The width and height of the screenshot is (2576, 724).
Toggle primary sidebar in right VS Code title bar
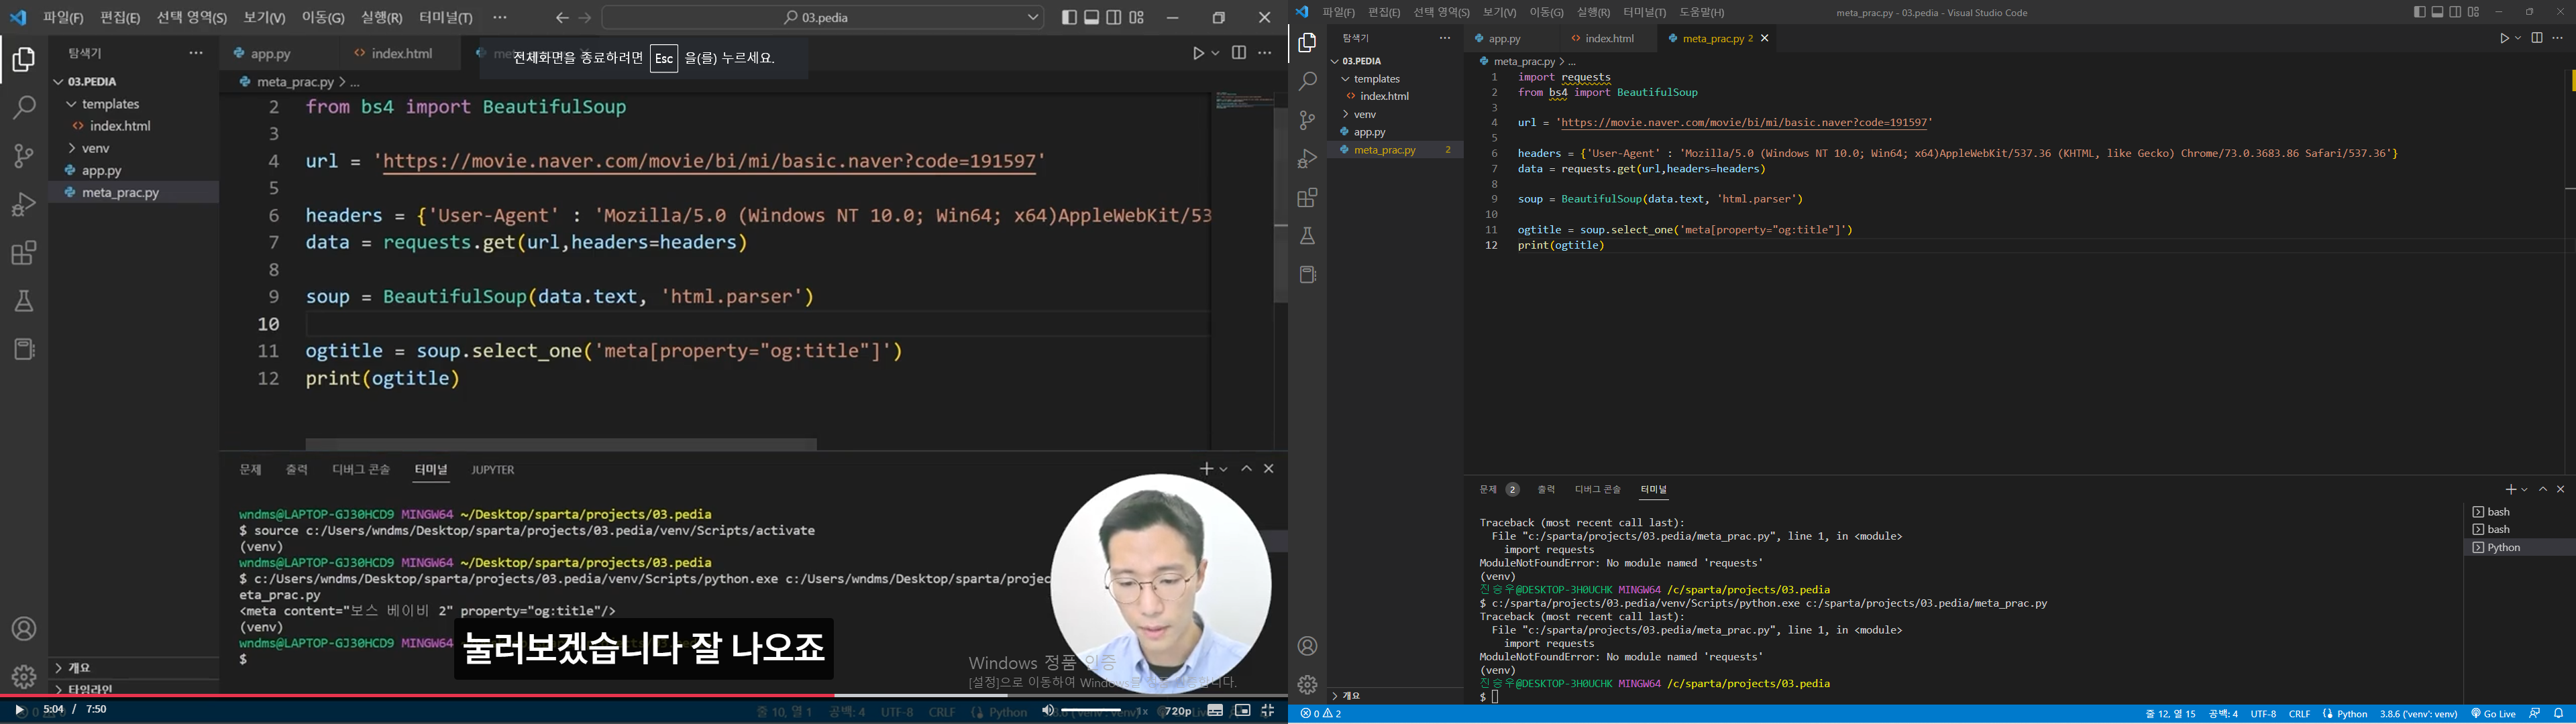[x=2419, y=12]
